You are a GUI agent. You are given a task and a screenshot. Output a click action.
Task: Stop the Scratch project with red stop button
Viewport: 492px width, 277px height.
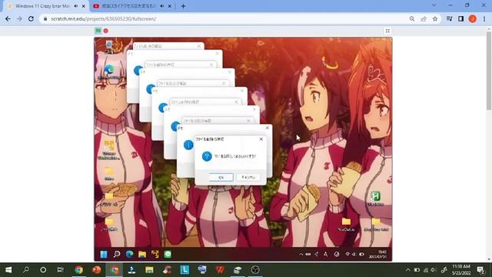coord(106,31)
